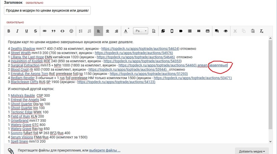This screenshot has width=277, height=154.
Task: Insert a hyperlink using the link icon
Action: [45, 31]
